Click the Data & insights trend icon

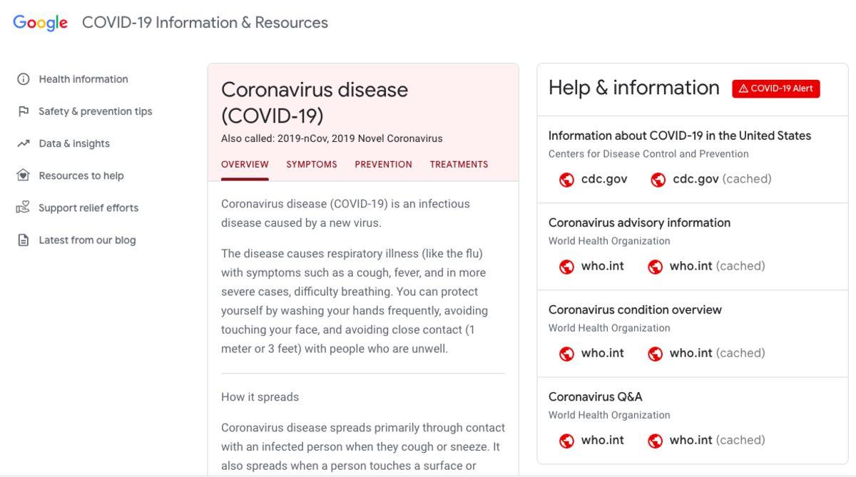(x=24, y=143)
